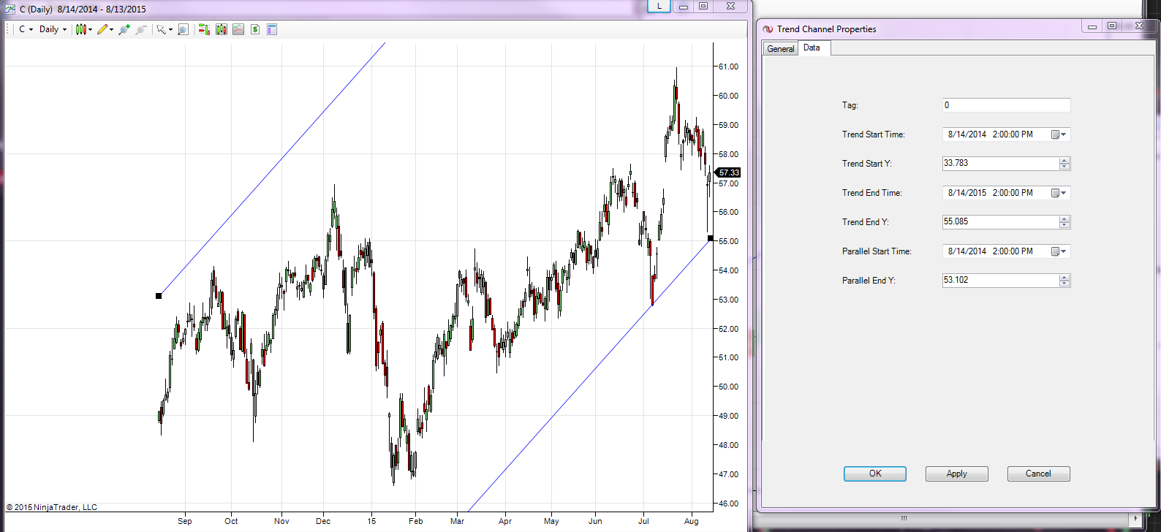Image resolution: width=1161 pixels, height=532 pixels.
Task: Click the OK button
Action: coord(875,474)
